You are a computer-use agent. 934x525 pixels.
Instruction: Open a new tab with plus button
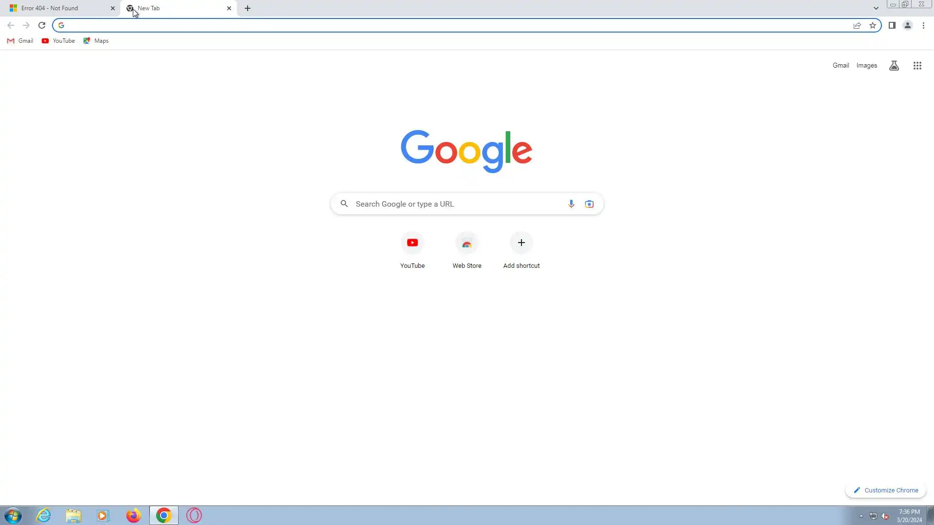tap(248, 8)
